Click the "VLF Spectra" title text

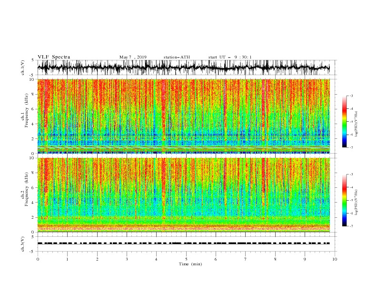click(x=54, y=57)
